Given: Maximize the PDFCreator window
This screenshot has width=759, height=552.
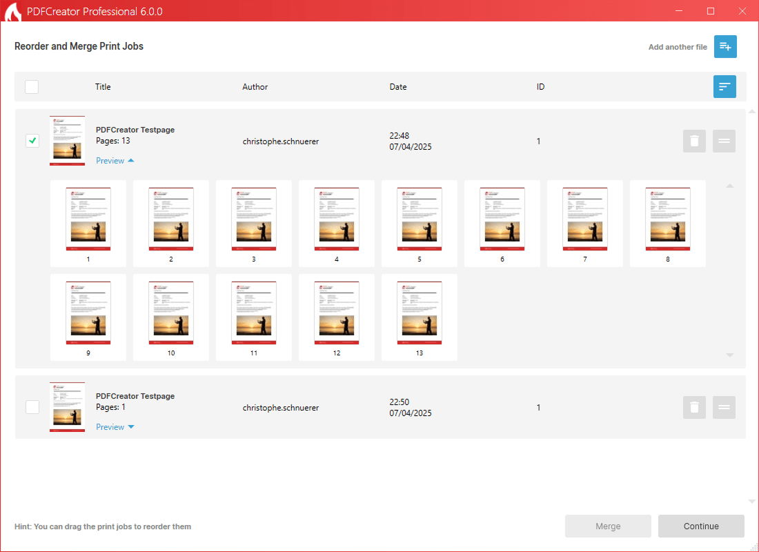Looking at the screenshot, I should [711, 11].
